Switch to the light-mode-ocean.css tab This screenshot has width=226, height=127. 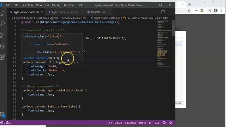click(x=65, y=12)
